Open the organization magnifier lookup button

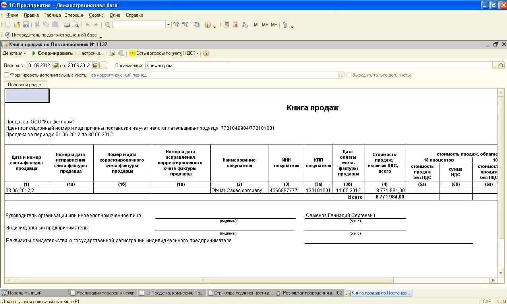click(x=501, y=65)
